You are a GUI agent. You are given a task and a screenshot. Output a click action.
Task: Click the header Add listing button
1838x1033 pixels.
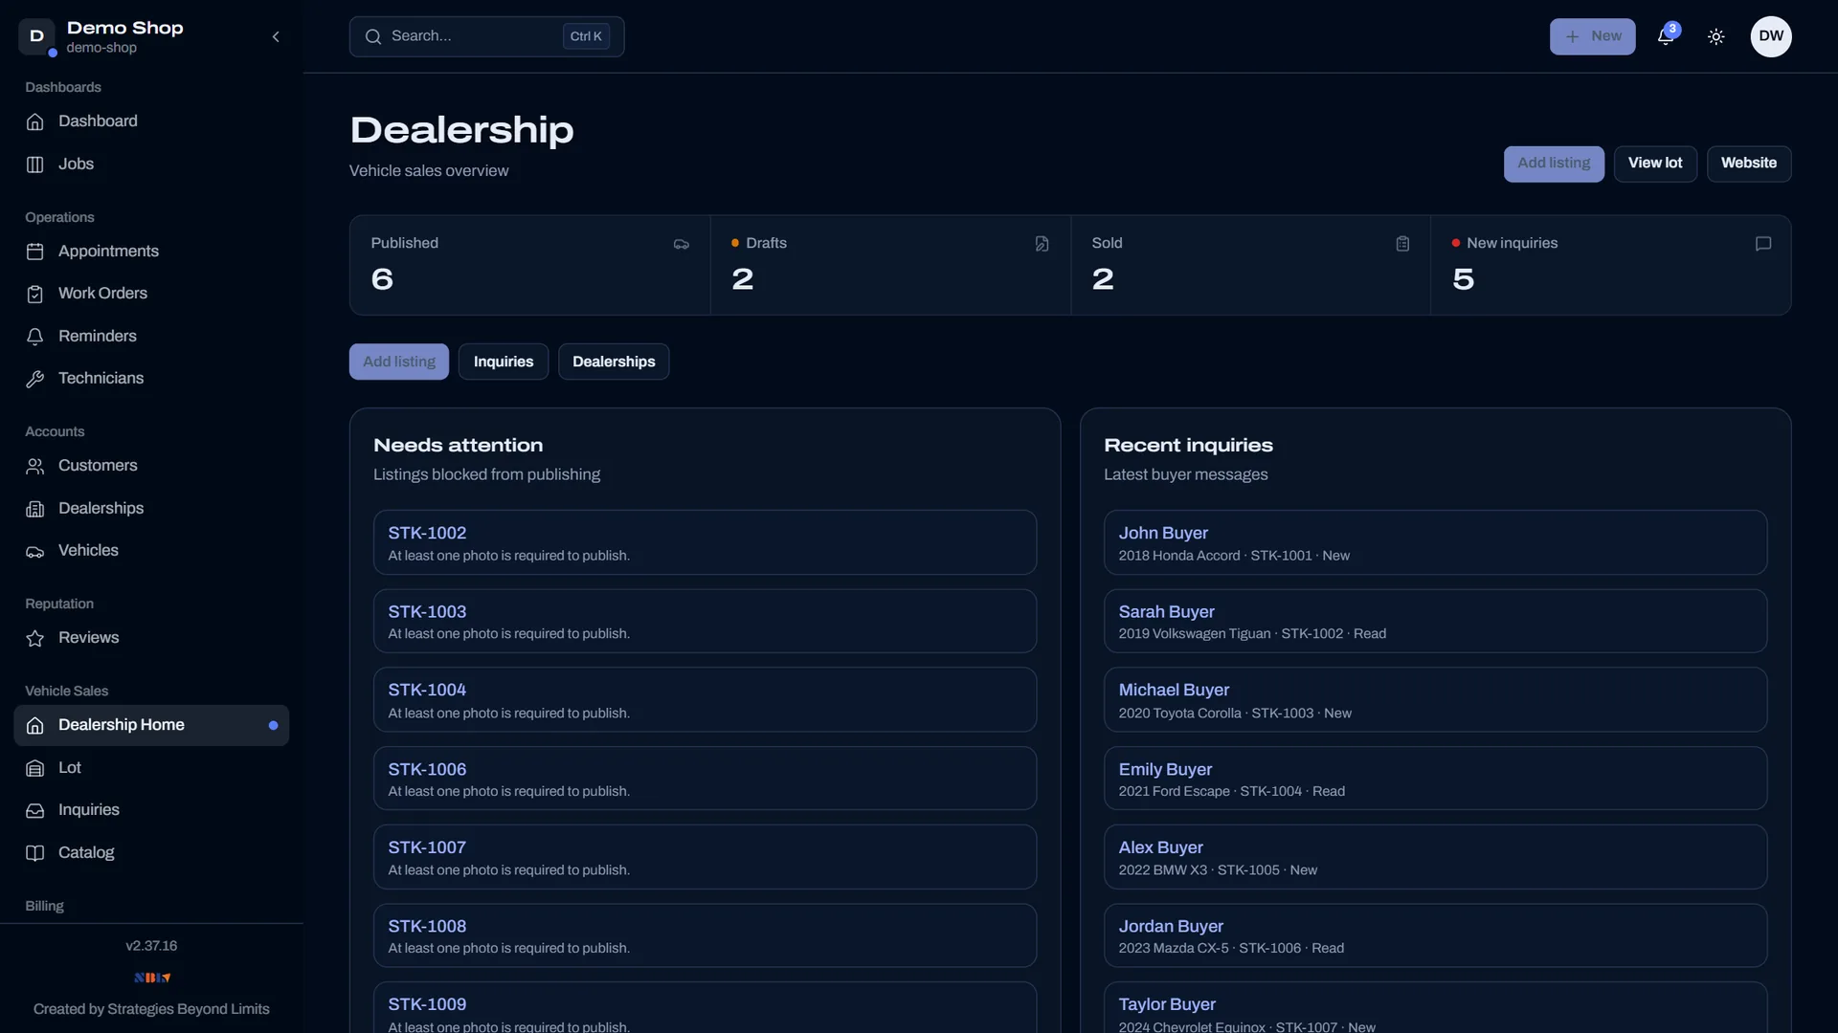point(1554,164)
